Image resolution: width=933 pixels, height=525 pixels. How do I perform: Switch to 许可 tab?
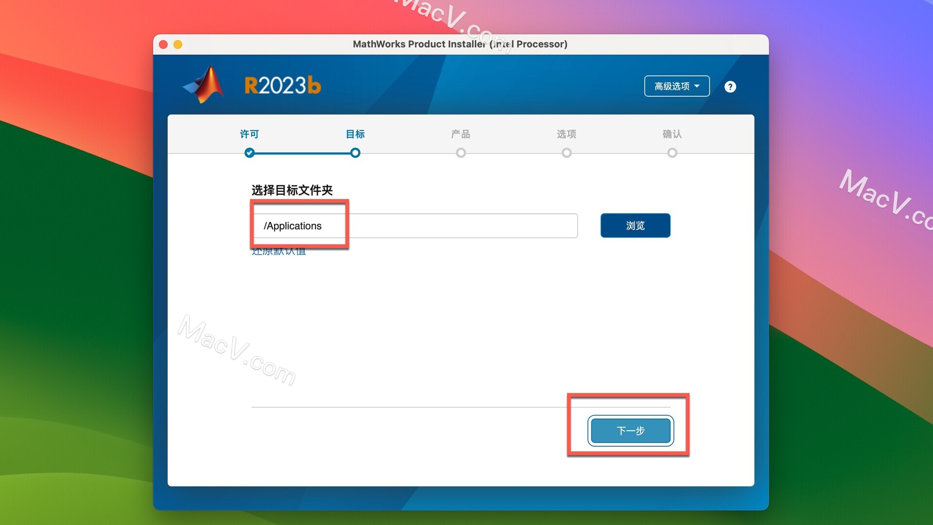250,134
